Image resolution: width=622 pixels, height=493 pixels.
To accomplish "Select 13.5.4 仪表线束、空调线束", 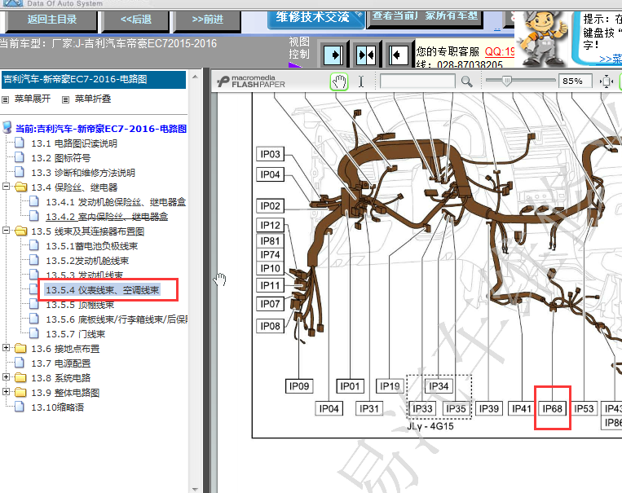I will [x=103, y=290].
